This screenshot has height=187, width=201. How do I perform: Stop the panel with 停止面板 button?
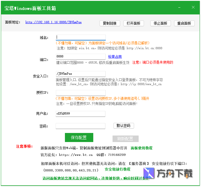(x=160, y=23)
